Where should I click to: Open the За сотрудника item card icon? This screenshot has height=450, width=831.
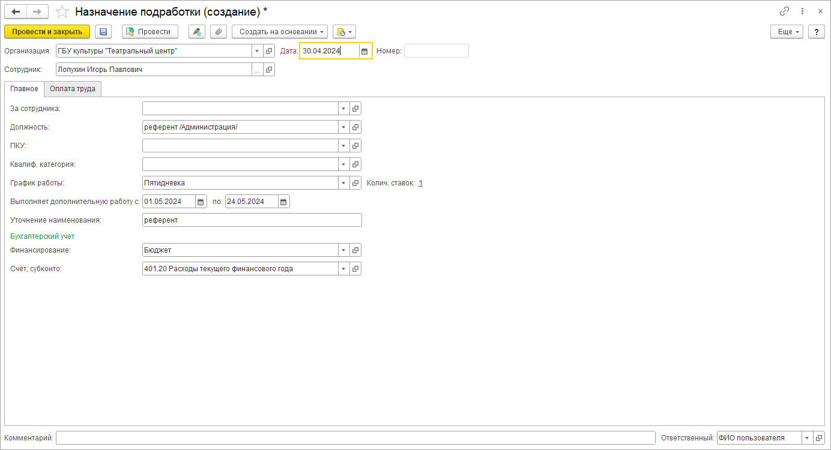click(x=355, y=109)
